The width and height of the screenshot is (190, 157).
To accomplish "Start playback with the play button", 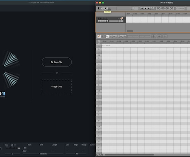I will click(149, 8).
